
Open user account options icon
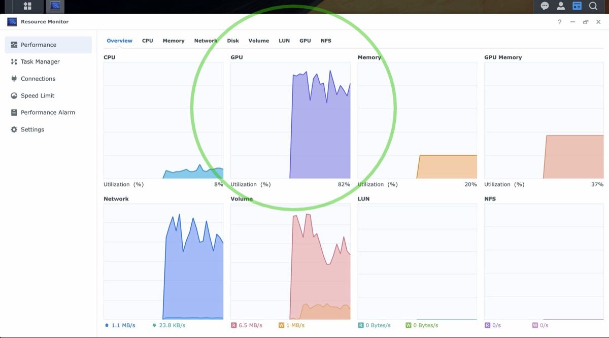561,6
